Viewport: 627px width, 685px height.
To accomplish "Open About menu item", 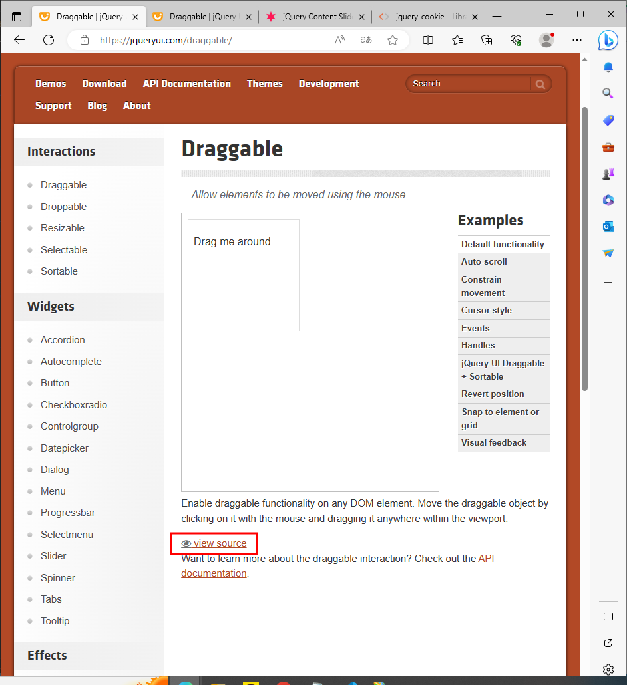I will [137, 106].
